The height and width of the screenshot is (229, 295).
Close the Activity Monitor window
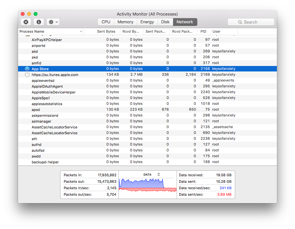(x=23, y=14)
